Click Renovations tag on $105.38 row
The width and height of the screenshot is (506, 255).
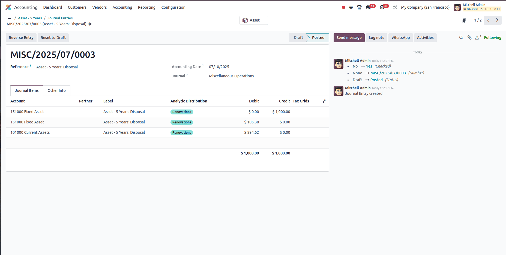click(x=182, y=122)
